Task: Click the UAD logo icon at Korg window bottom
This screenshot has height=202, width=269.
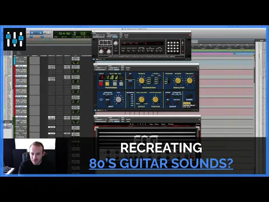Action: point(95,111)
